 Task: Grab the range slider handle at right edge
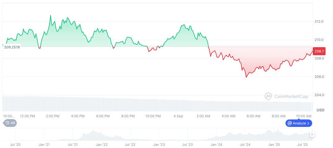(312, 134)
